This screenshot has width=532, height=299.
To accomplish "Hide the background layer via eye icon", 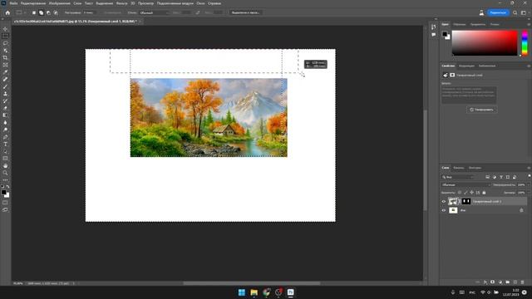I will click(443, 210).
